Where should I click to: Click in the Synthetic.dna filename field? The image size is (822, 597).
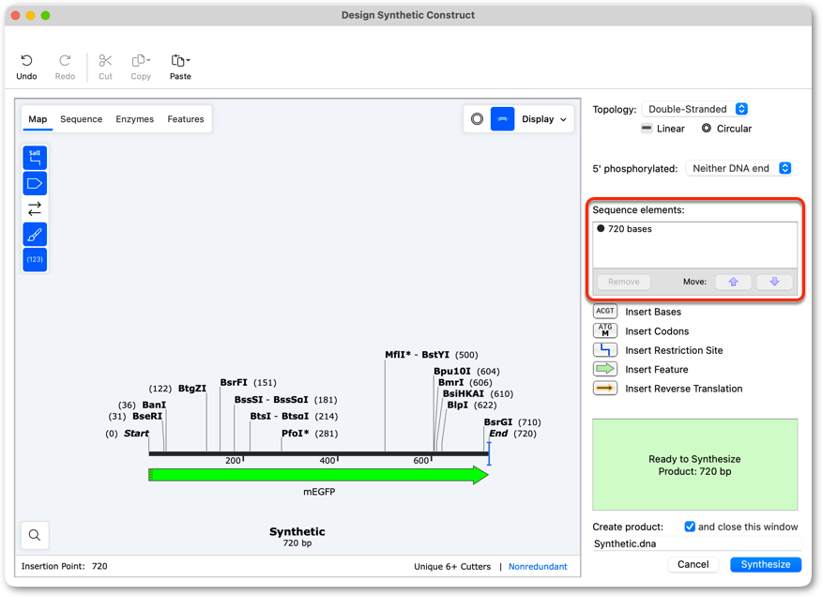point(696,543)
